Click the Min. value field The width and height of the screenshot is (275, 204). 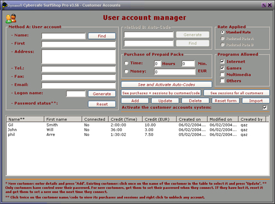tap(188, 64)
